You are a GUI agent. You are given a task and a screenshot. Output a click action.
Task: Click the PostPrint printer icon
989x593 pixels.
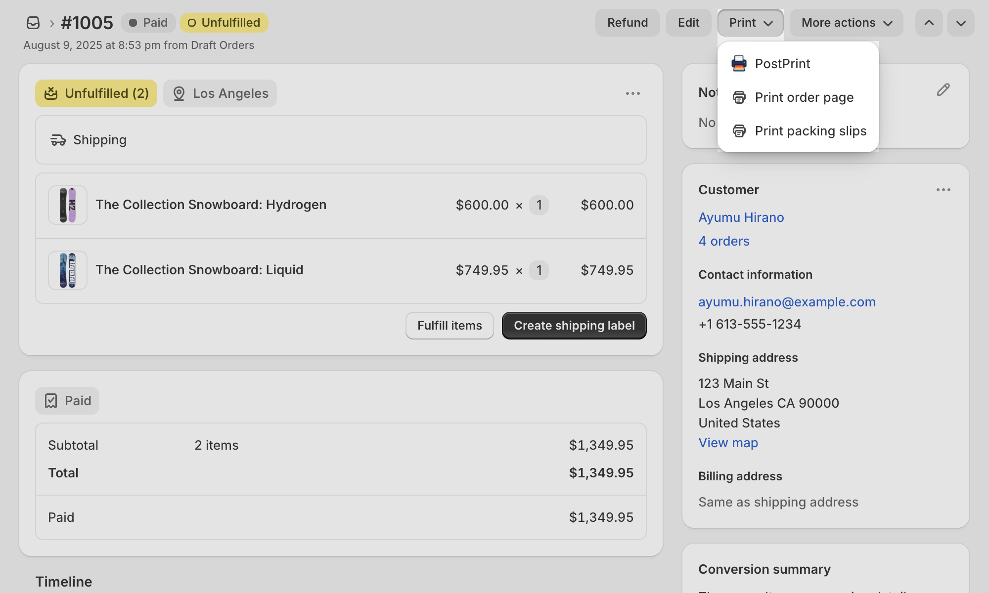tap(738, 64)
